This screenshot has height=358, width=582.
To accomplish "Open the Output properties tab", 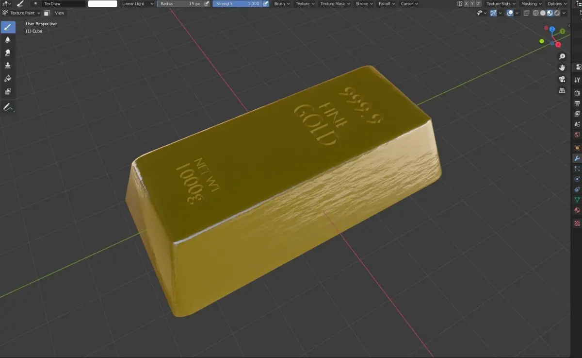I will (x=577, y=103).
